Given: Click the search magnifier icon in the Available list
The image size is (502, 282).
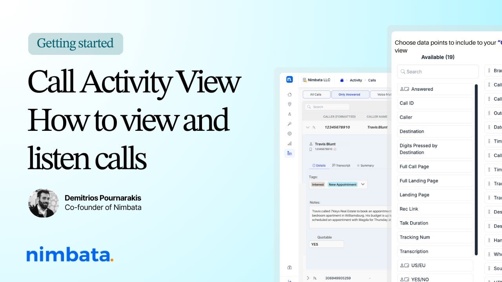Looking at the screenshot, I should coord(403,72).
